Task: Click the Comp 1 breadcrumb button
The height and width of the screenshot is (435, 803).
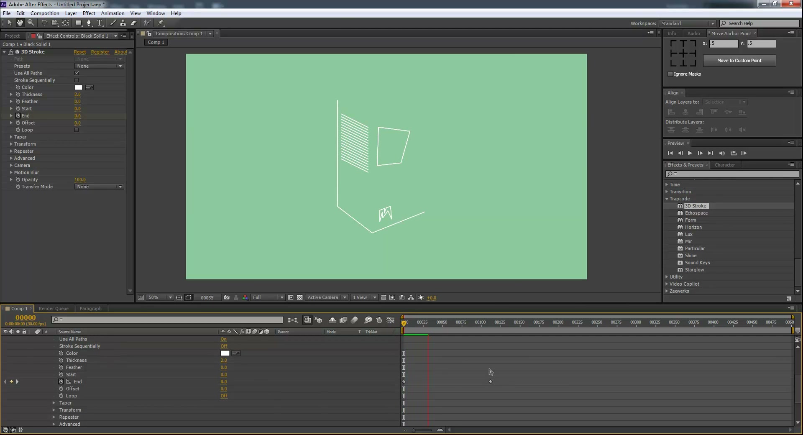Action: (156, 42)
